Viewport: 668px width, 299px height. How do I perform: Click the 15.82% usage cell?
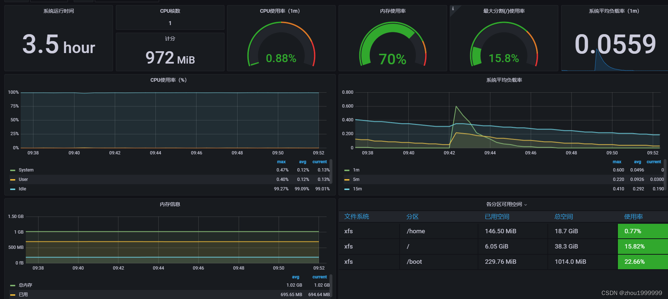tap(643, 246)
